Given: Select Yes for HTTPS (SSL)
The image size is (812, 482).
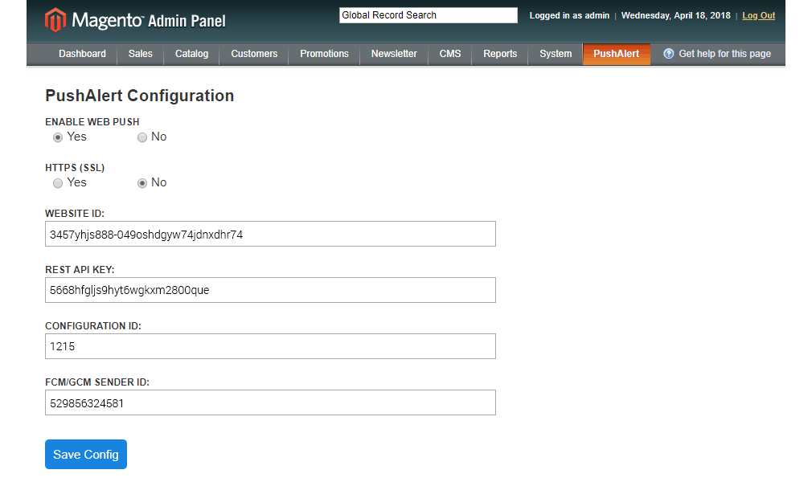Looking at the screenshot, I should tap(57, 183).
